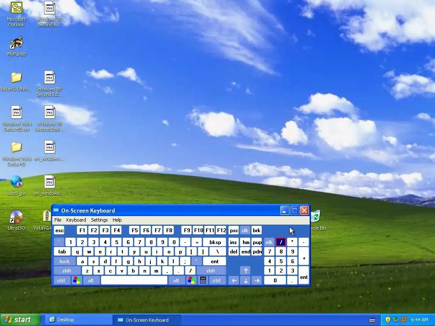Screen dimensions: 435x326
Task: Click the del key
Action: pyautogui.click(x=234, y=252)
